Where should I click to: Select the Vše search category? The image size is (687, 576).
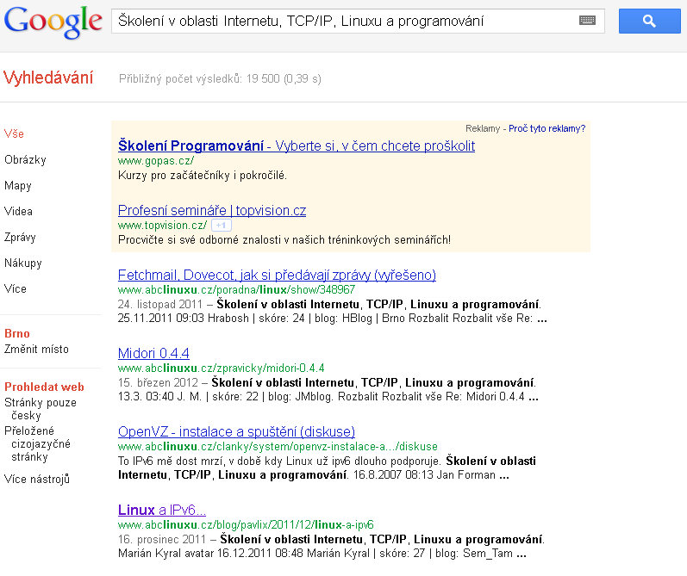14,134
